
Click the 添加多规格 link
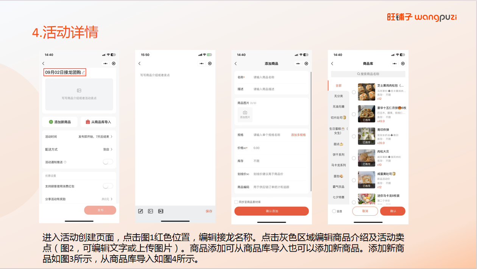click(x=298, y=135)
